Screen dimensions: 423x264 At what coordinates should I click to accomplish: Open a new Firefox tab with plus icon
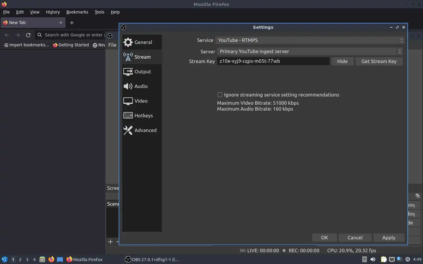[x=72, y=23]
